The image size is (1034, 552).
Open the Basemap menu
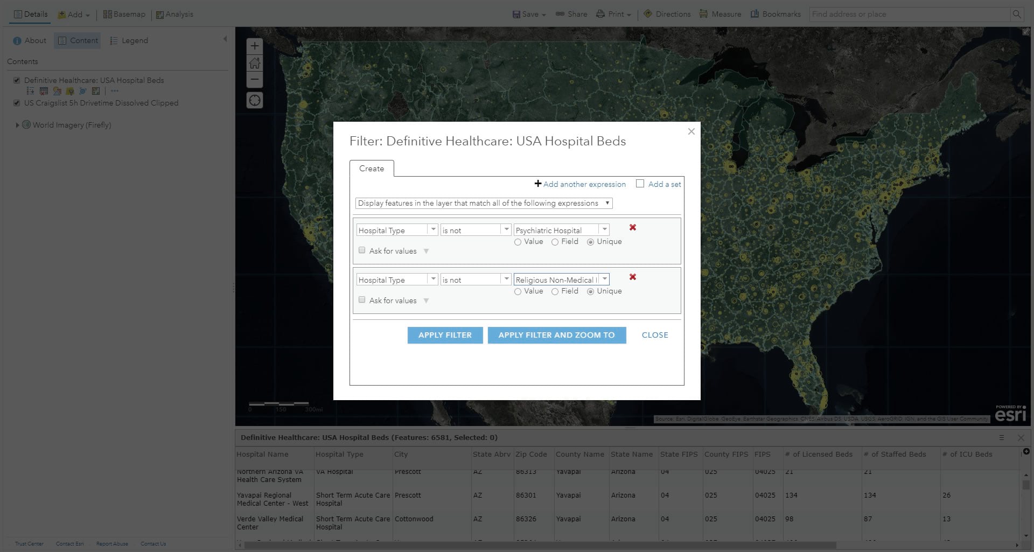tap(124, 15)
